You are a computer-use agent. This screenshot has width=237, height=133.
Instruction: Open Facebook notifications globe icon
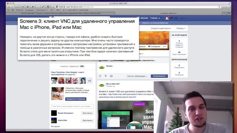[176, 18]
